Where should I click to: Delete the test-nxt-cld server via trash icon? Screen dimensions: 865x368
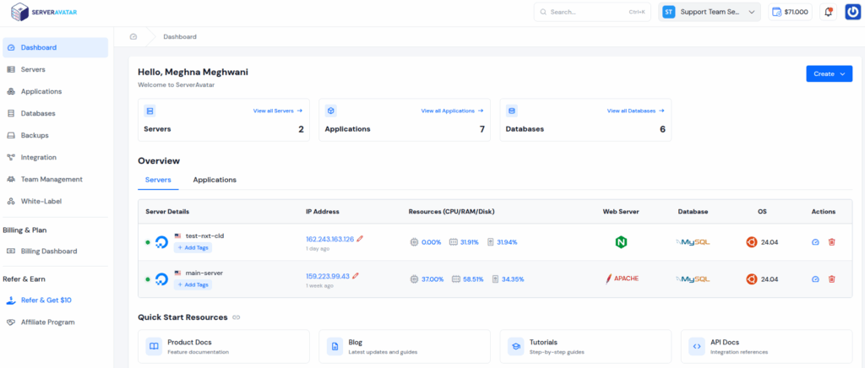click(x=831, y=241)
